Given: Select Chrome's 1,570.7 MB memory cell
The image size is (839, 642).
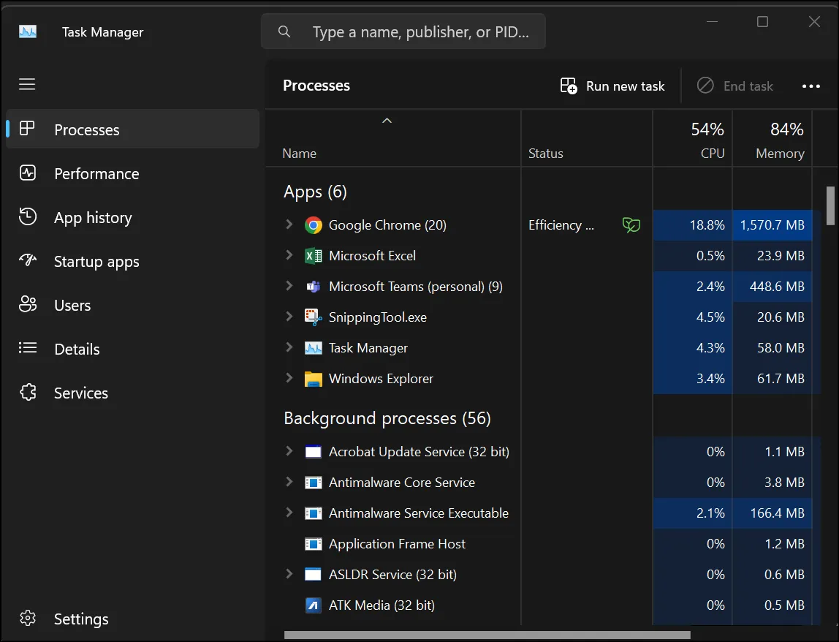Looking at the screenshot, I should click(772, 225).
